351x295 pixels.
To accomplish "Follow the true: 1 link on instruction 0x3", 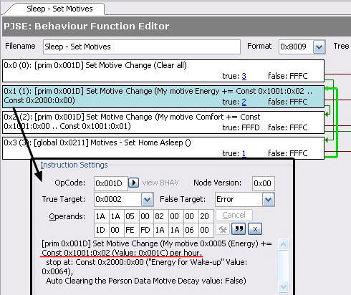I will click(244, 153).
